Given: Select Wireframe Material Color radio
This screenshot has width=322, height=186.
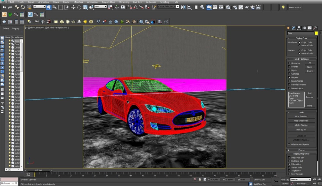Looking at the screenshot, I should (299, 45).
